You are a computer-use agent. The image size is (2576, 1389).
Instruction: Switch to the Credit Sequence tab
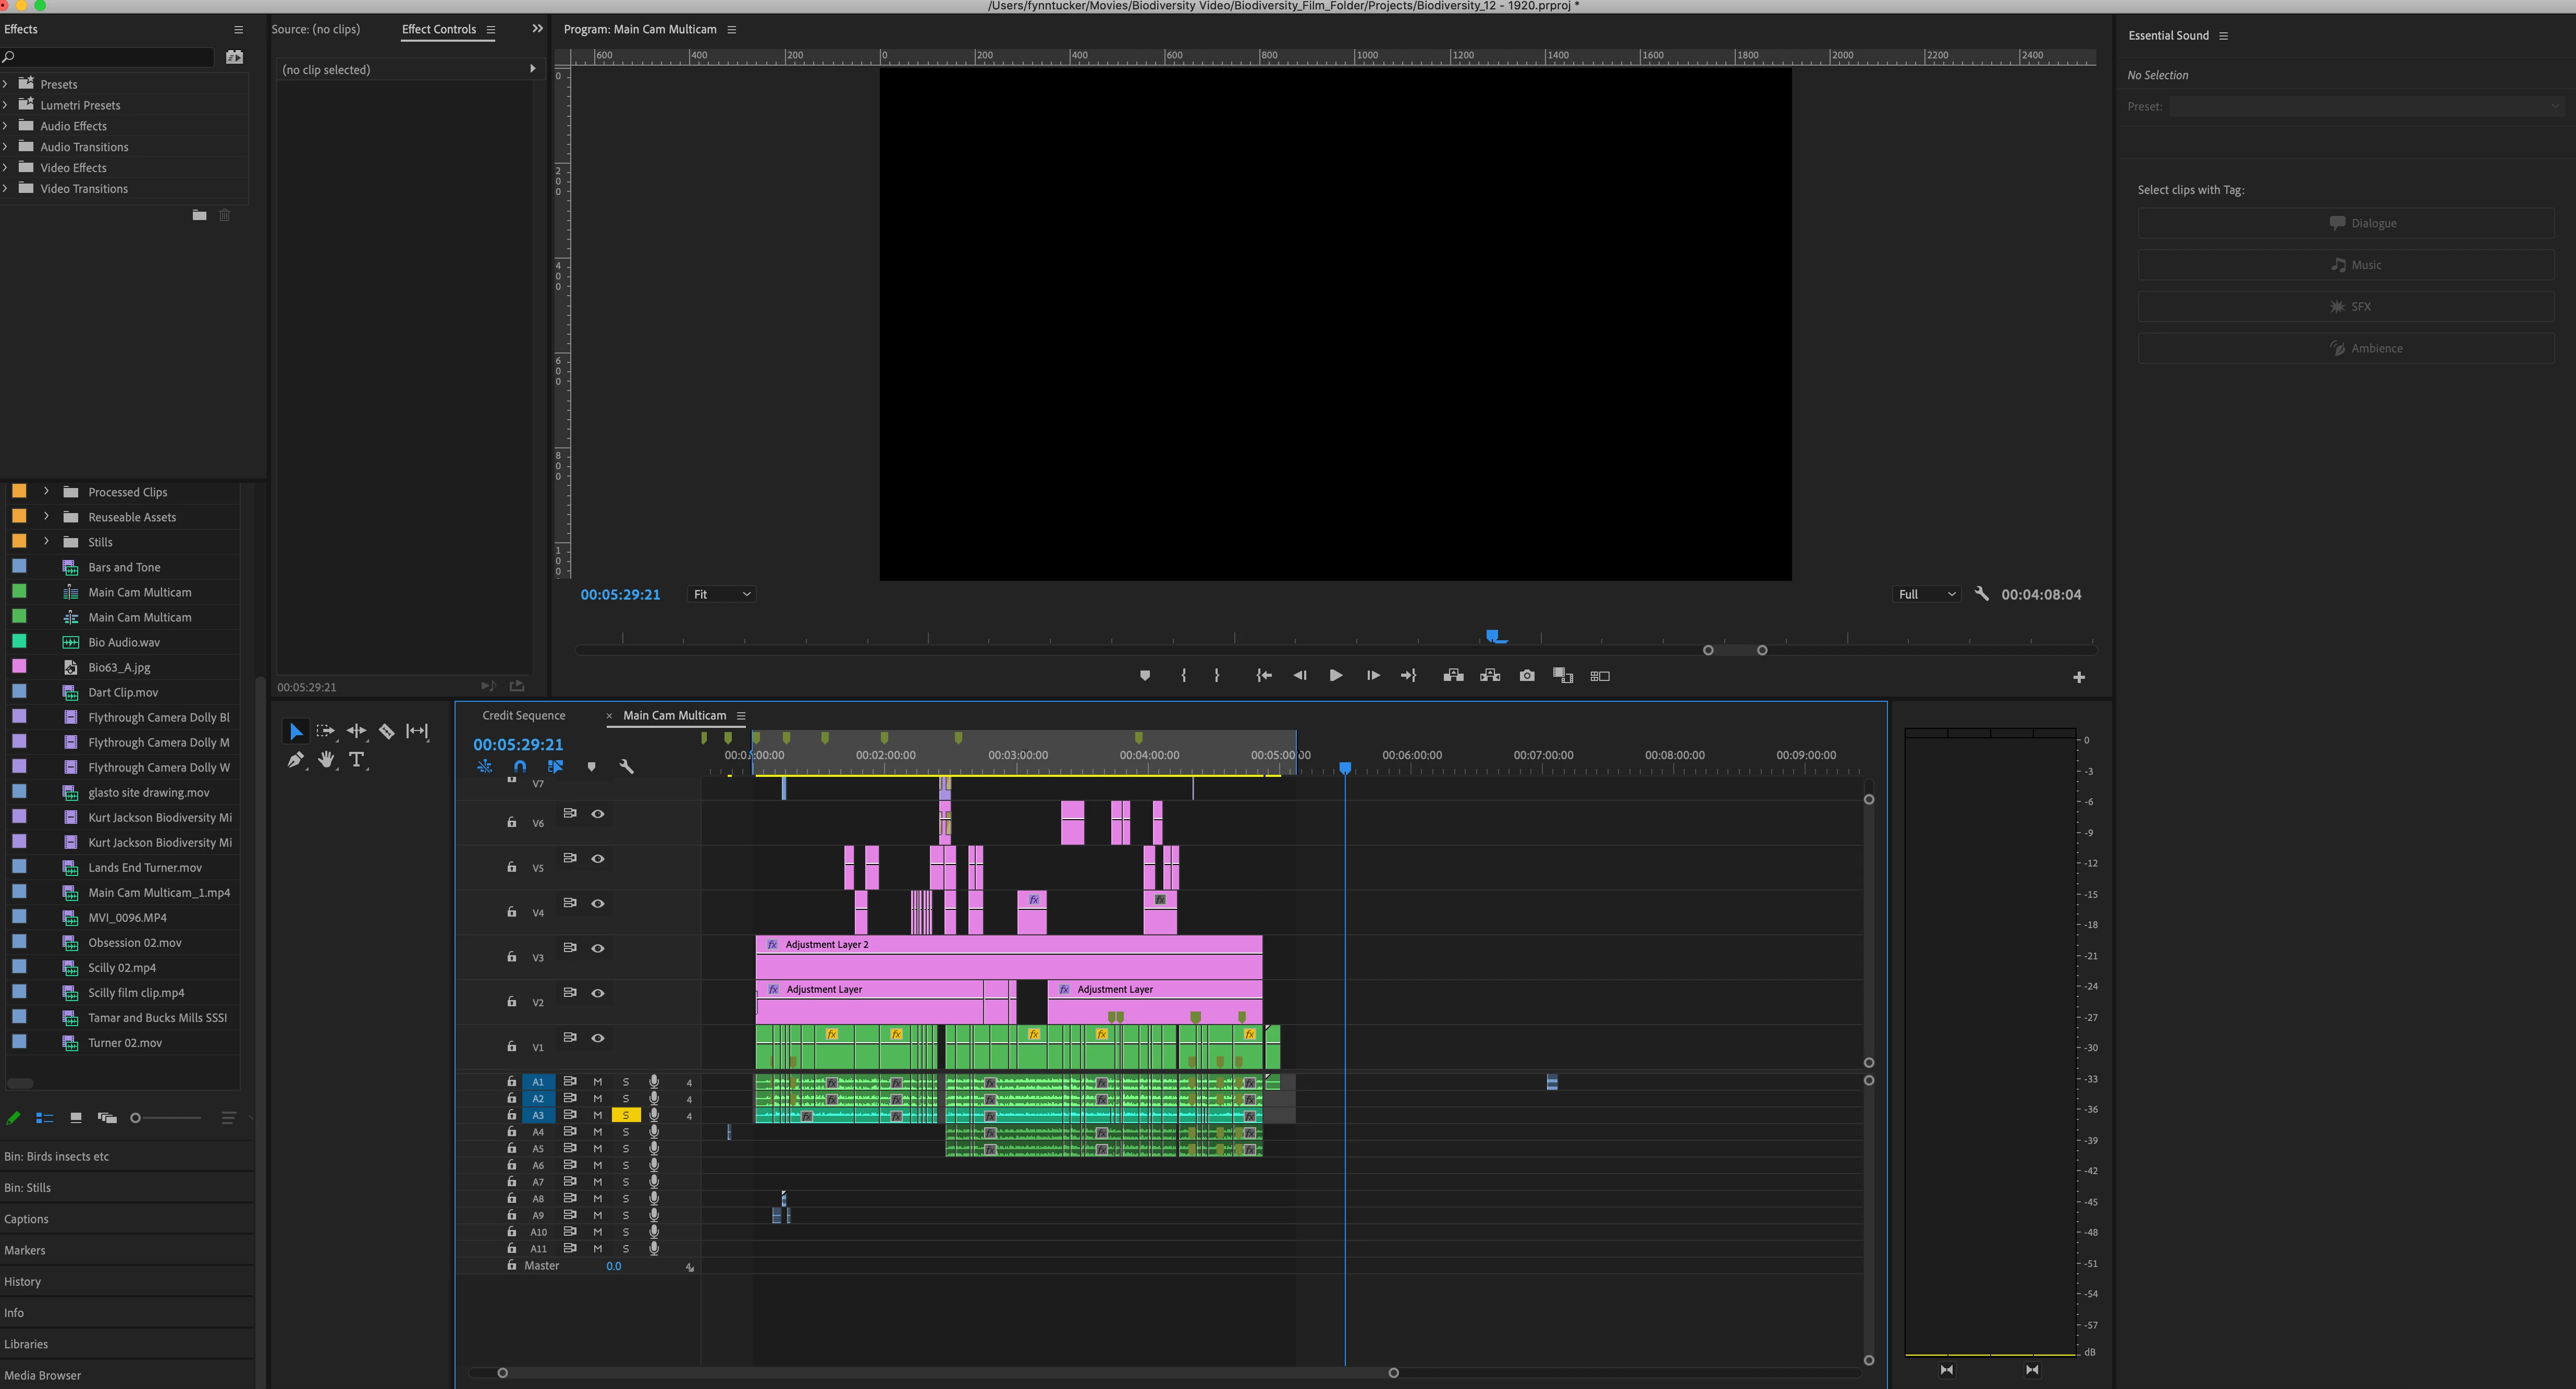[x=523, y=715]
